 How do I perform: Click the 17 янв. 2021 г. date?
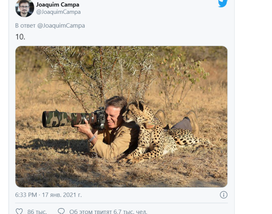pyautogui.click(x=62, y=195)
